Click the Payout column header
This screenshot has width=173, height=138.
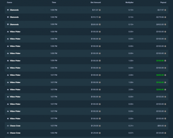[x=163, y=2]
